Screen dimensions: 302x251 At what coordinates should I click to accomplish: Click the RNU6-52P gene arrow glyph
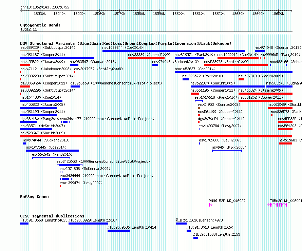(210, 205)
